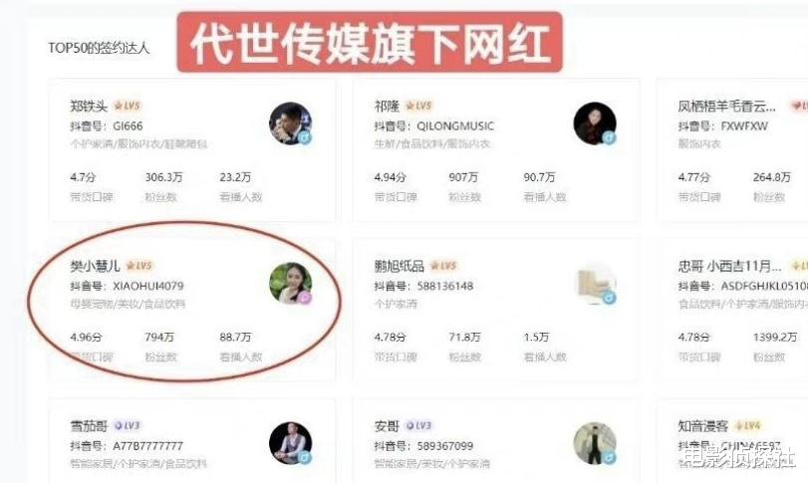This screenshot has width=808, height=483.
Task: Click the LV4 badge next to 知音漫客
Action: (x=747, y=426)
